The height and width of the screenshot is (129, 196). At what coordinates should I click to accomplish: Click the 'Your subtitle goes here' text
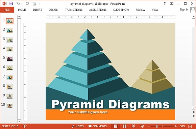pos(88,112)
